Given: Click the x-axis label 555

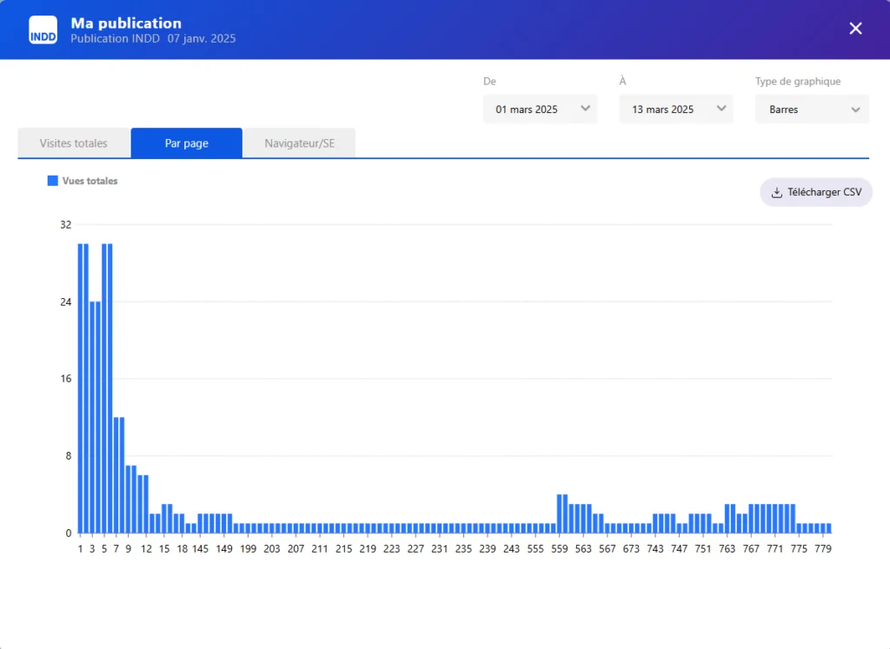Looking at the screenshot, I should point(535,548).
